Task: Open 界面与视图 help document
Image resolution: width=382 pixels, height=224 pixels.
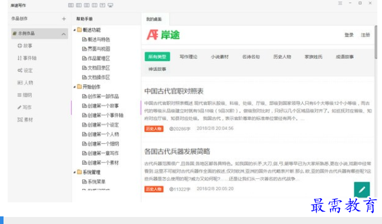Action: tap(96, 49)
